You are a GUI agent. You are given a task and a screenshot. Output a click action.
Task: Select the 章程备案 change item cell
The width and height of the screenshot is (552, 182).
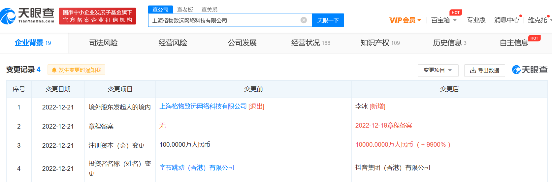120,126
